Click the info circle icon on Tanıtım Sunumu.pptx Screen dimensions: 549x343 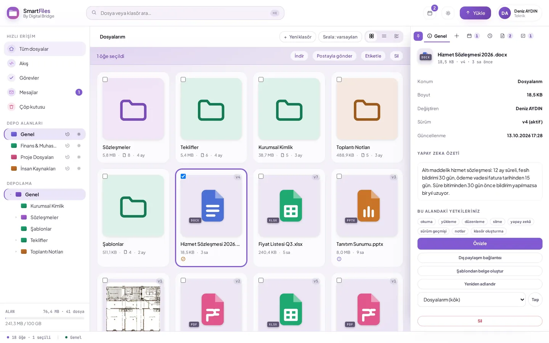[339, 259]
